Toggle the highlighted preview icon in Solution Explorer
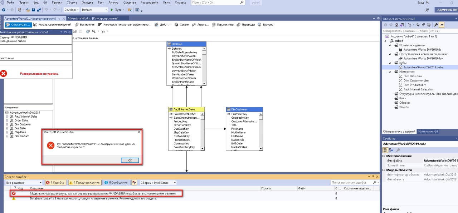 click(x=441, y=25)
